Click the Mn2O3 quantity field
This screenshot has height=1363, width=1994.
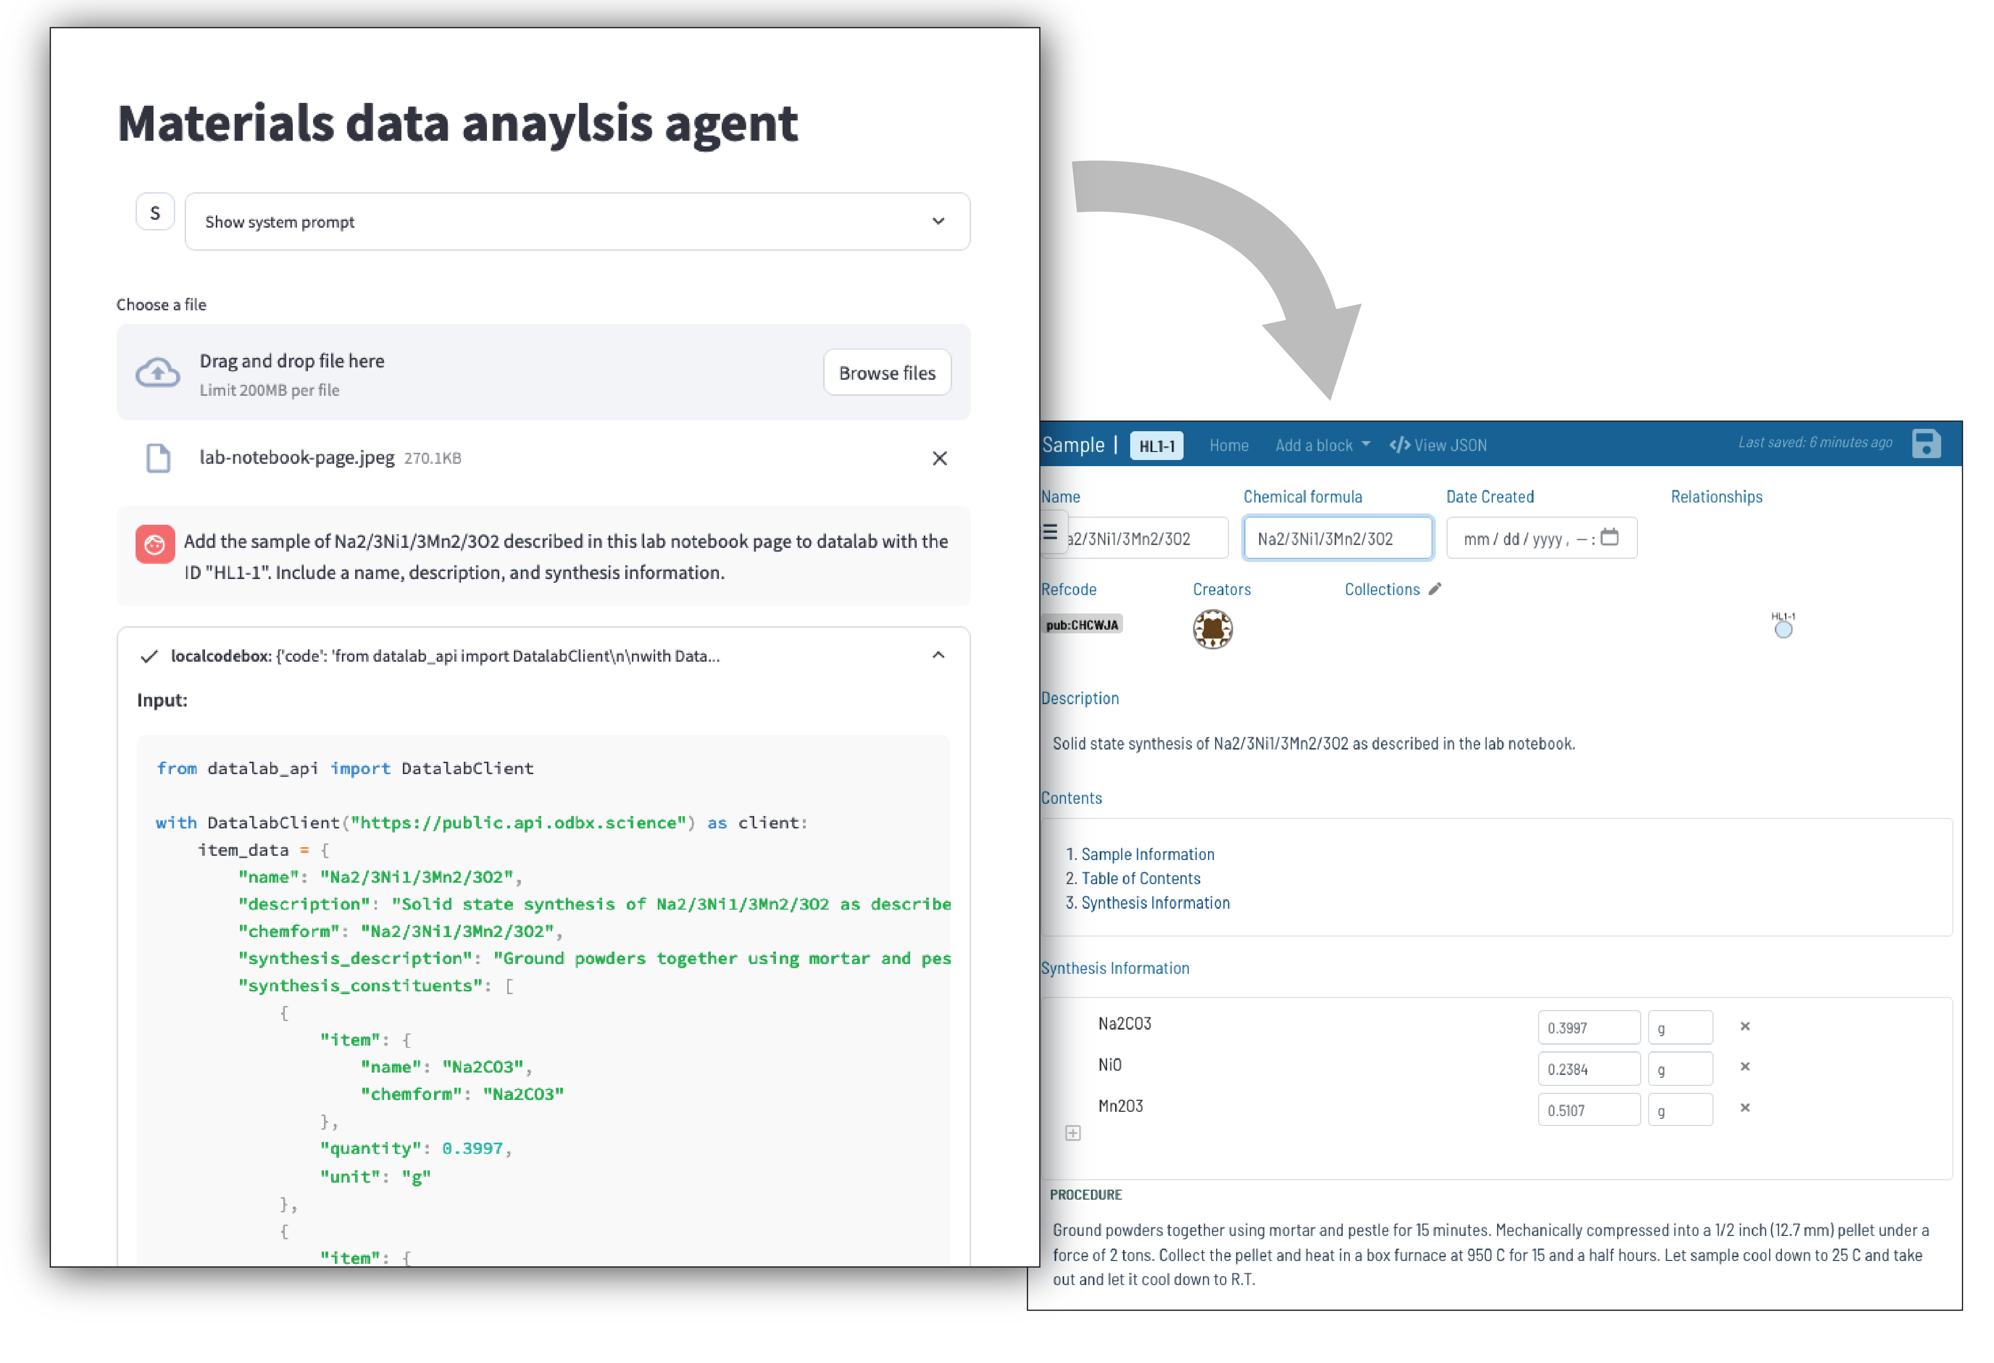click(1588, 1111)
